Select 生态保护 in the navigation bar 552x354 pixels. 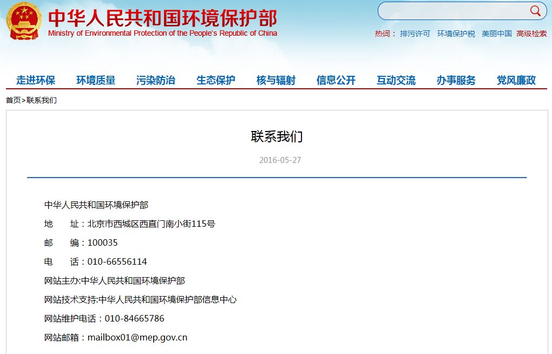click(216, 80)
